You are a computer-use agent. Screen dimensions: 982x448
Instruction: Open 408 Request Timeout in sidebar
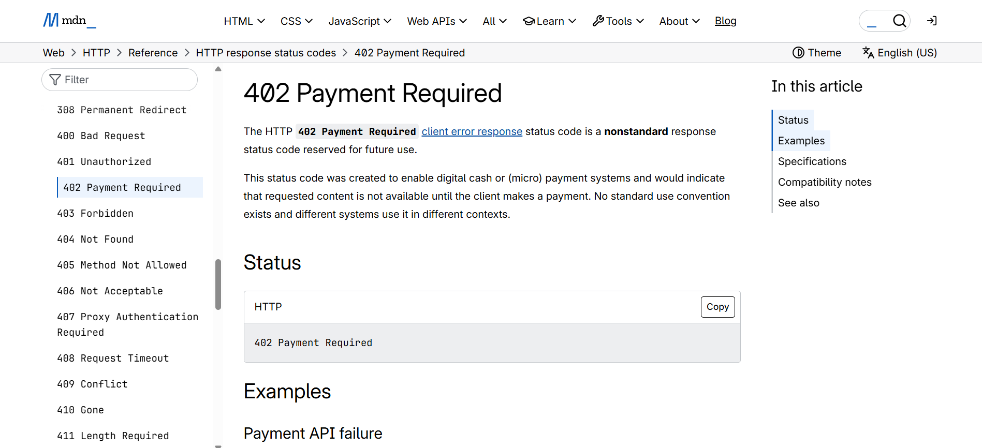click(113, 358)
